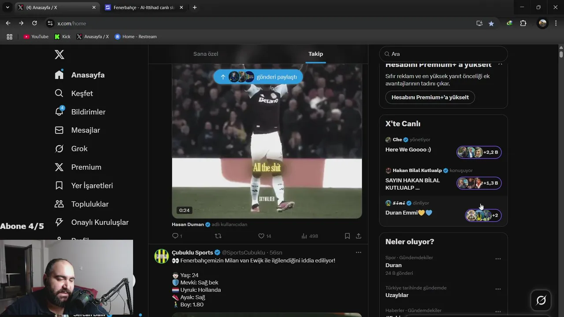Open the Chrome profile avatar
Viewport: 564px width, 317px height.
542,23
